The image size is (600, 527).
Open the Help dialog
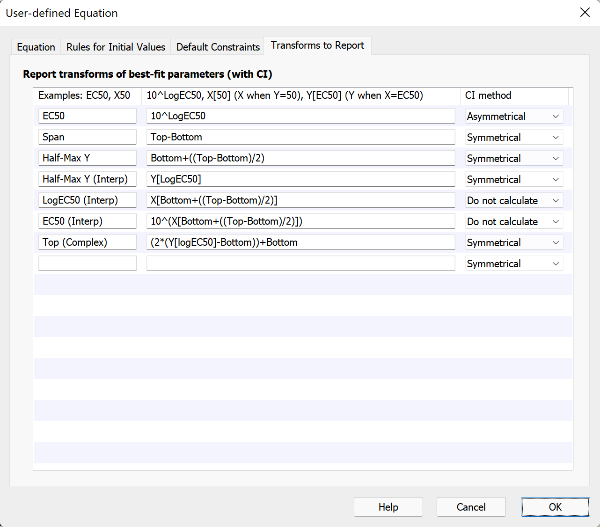[x=388, y=507]
